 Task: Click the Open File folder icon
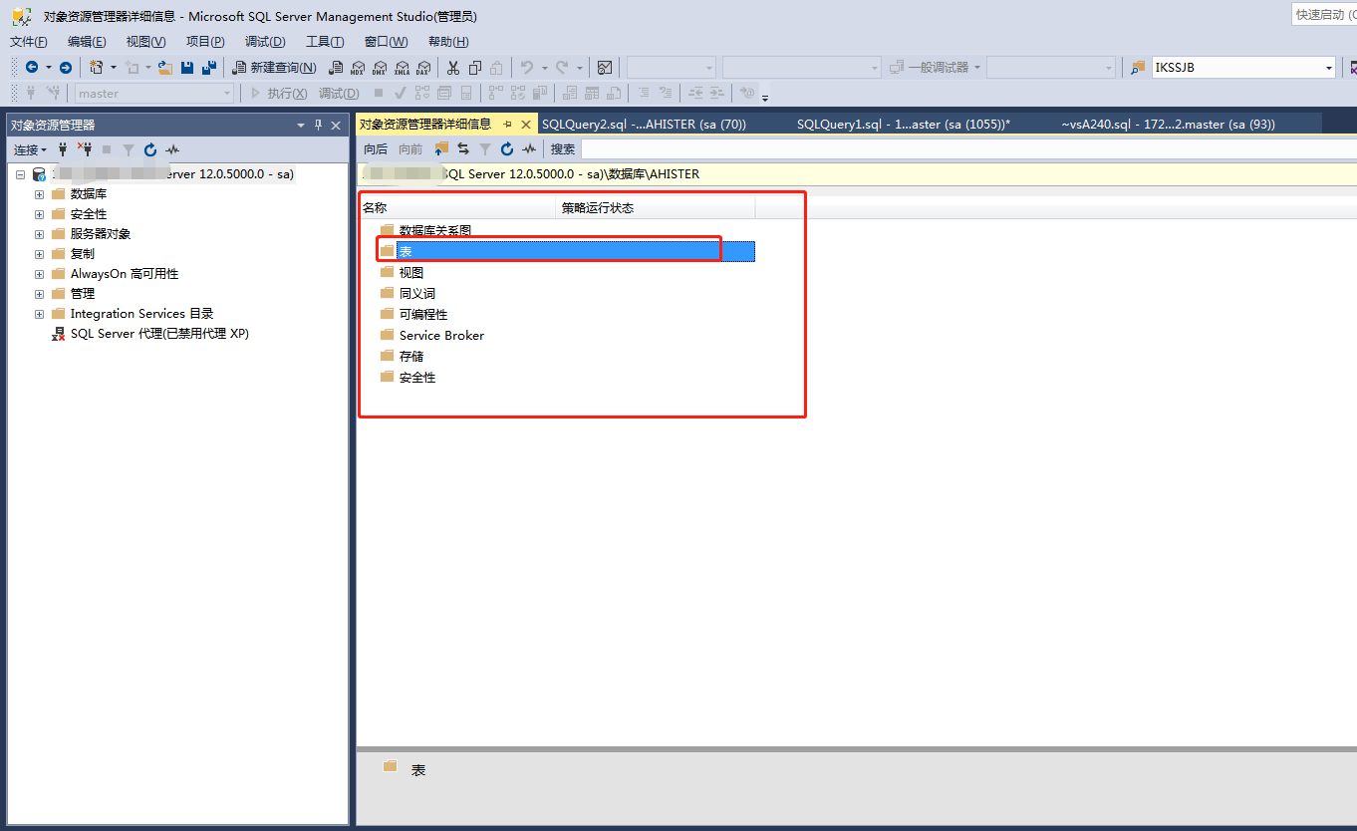(166, 67)
